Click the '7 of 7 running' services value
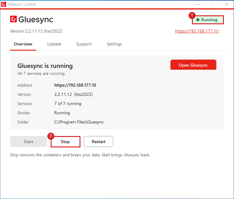 coord(68,103)
